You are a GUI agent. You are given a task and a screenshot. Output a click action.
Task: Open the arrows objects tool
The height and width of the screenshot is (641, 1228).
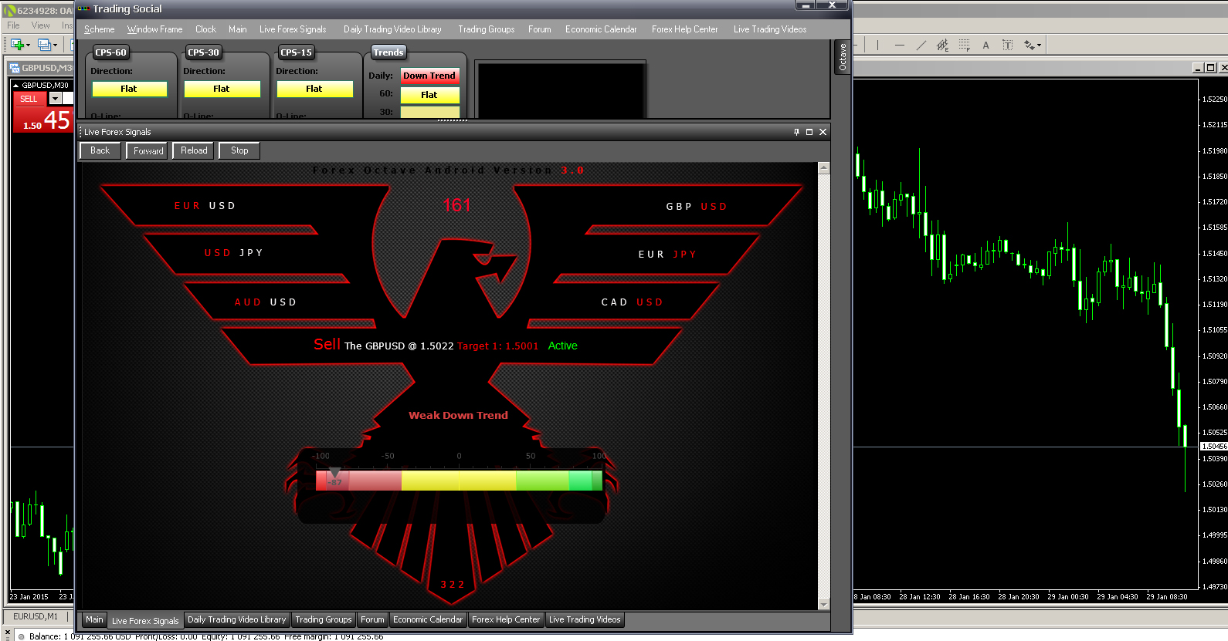click(x=1030, y=45)
